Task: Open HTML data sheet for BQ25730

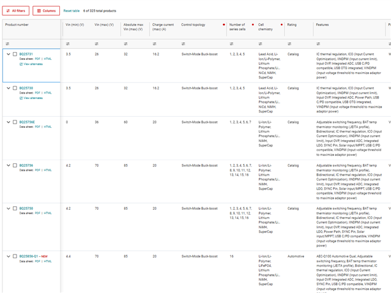Action: (48, 93)
